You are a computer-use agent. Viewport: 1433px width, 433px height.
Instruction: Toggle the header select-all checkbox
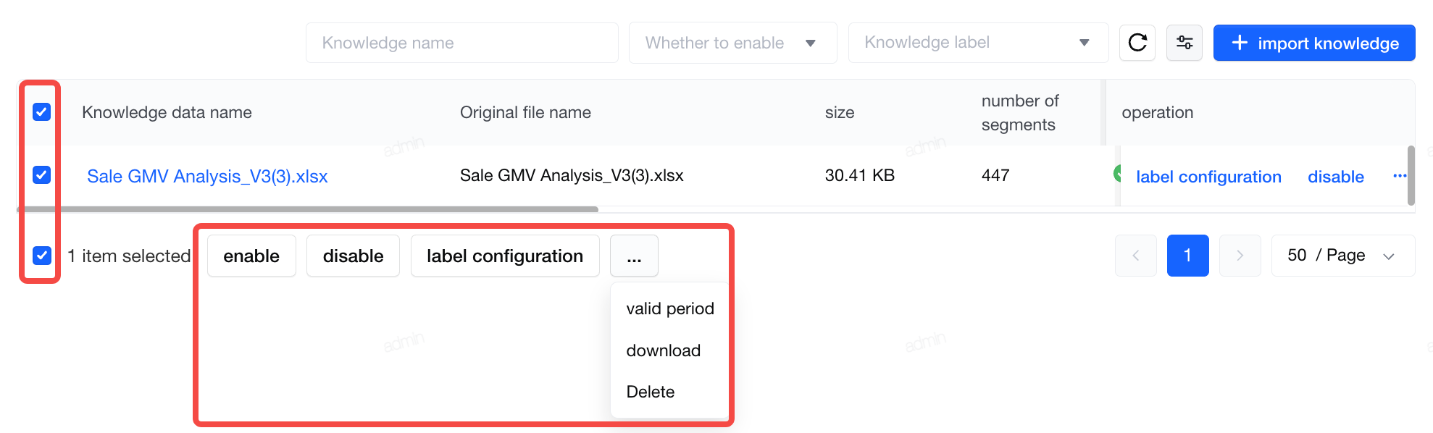pyautogui.click(x=41, y=112)
